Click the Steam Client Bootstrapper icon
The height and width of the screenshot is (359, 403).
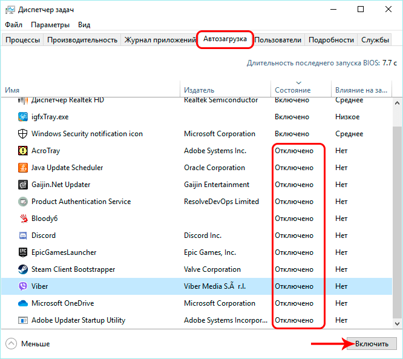pyautogui.click(x=23, y=269)
